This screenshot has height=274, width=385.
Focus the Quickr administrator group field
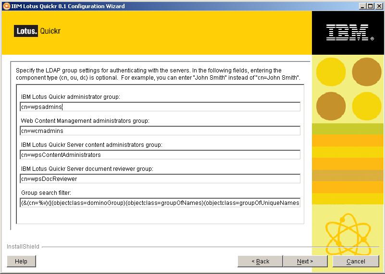point(160,107)
